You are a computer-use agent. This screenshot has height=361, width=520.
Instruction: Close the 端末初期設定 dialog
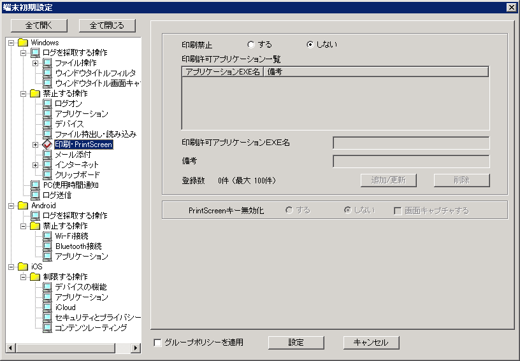click(x=511, y=7)
